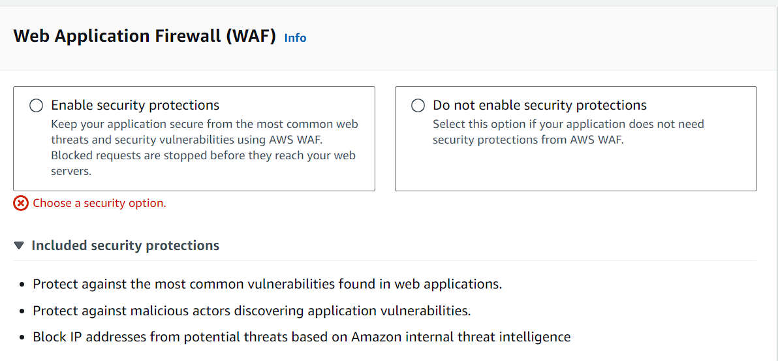778x361 pixels.
Task: Click the bullet about most common vulnerabilities
Action: click(268, 285)
